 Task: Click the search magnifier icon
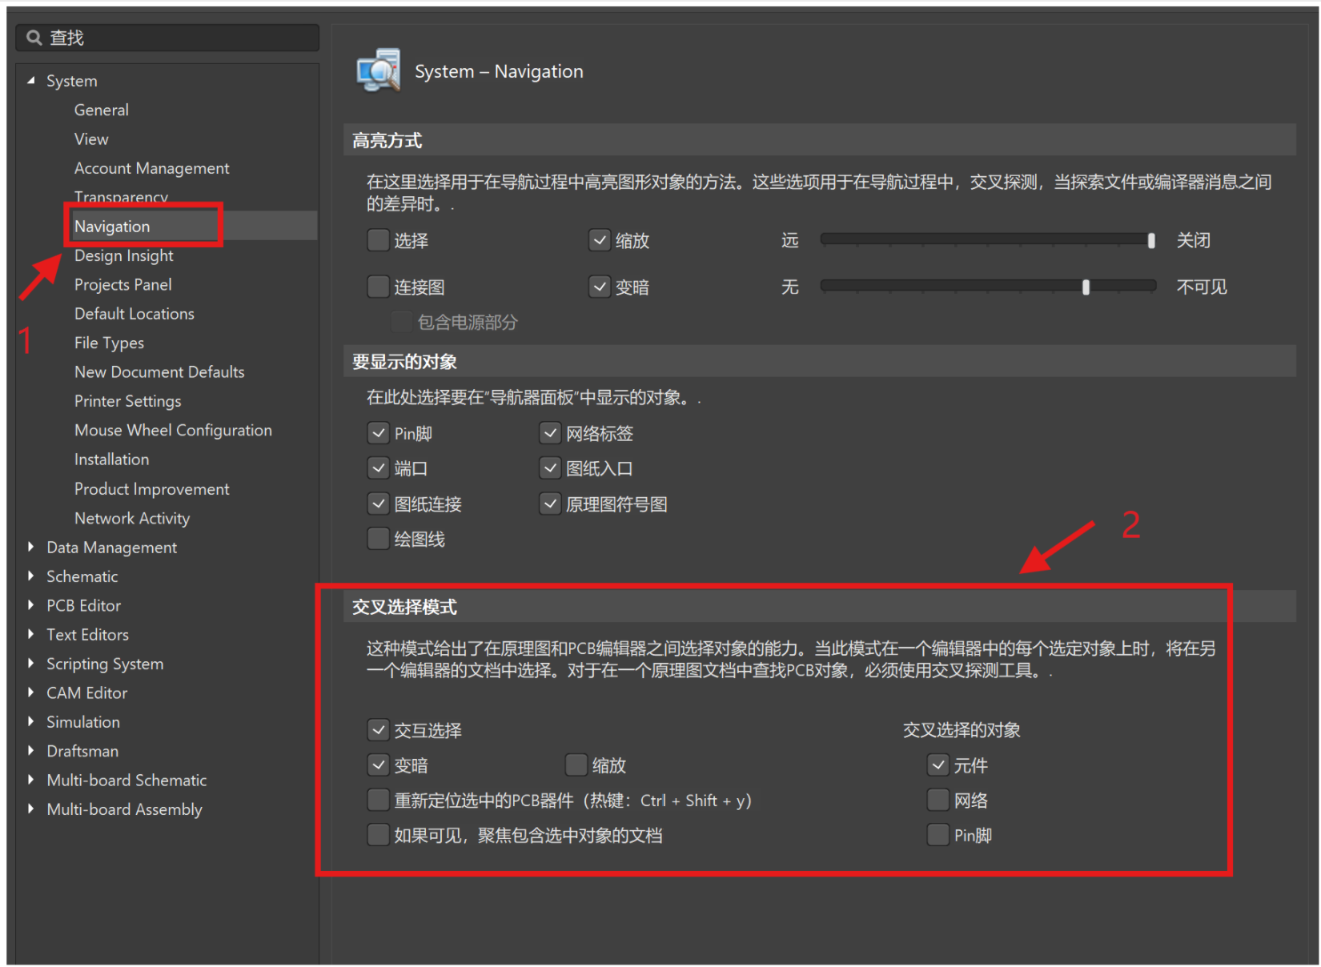34,38
